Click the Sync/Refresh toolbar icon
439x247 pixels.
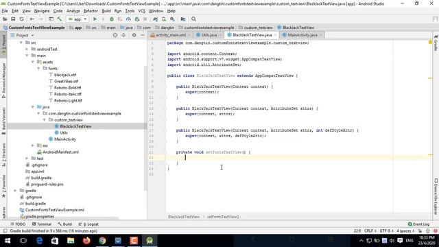(x=21, y=19)
